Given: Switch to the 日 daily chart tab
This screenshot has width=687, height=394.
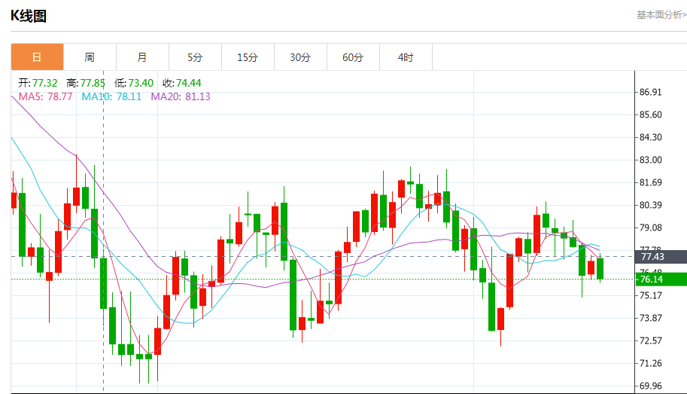Looking at the screenshot, I should [37, 57].
